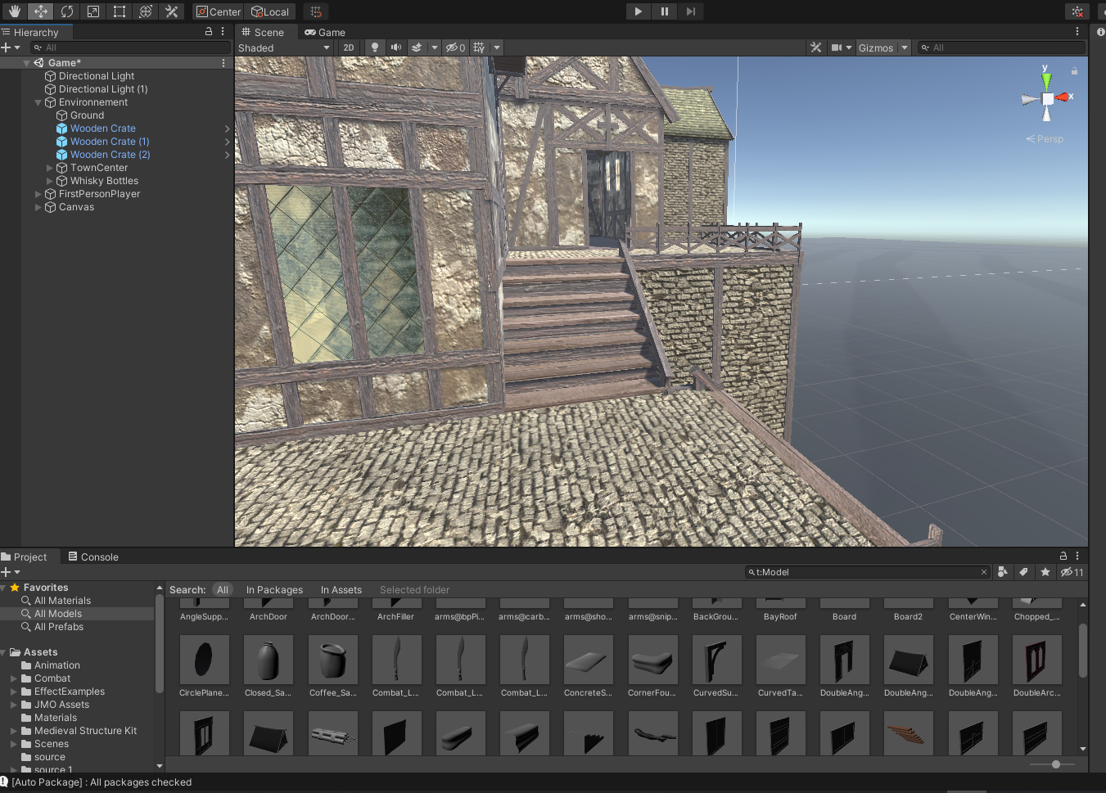
Task: Open the custom editor tools icon
Action: tap(173, 11)
